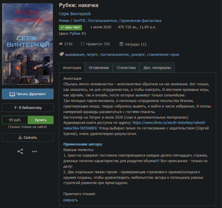Click the выживание tag
This screenshot has height=208, width=222.
coord(75,55)
